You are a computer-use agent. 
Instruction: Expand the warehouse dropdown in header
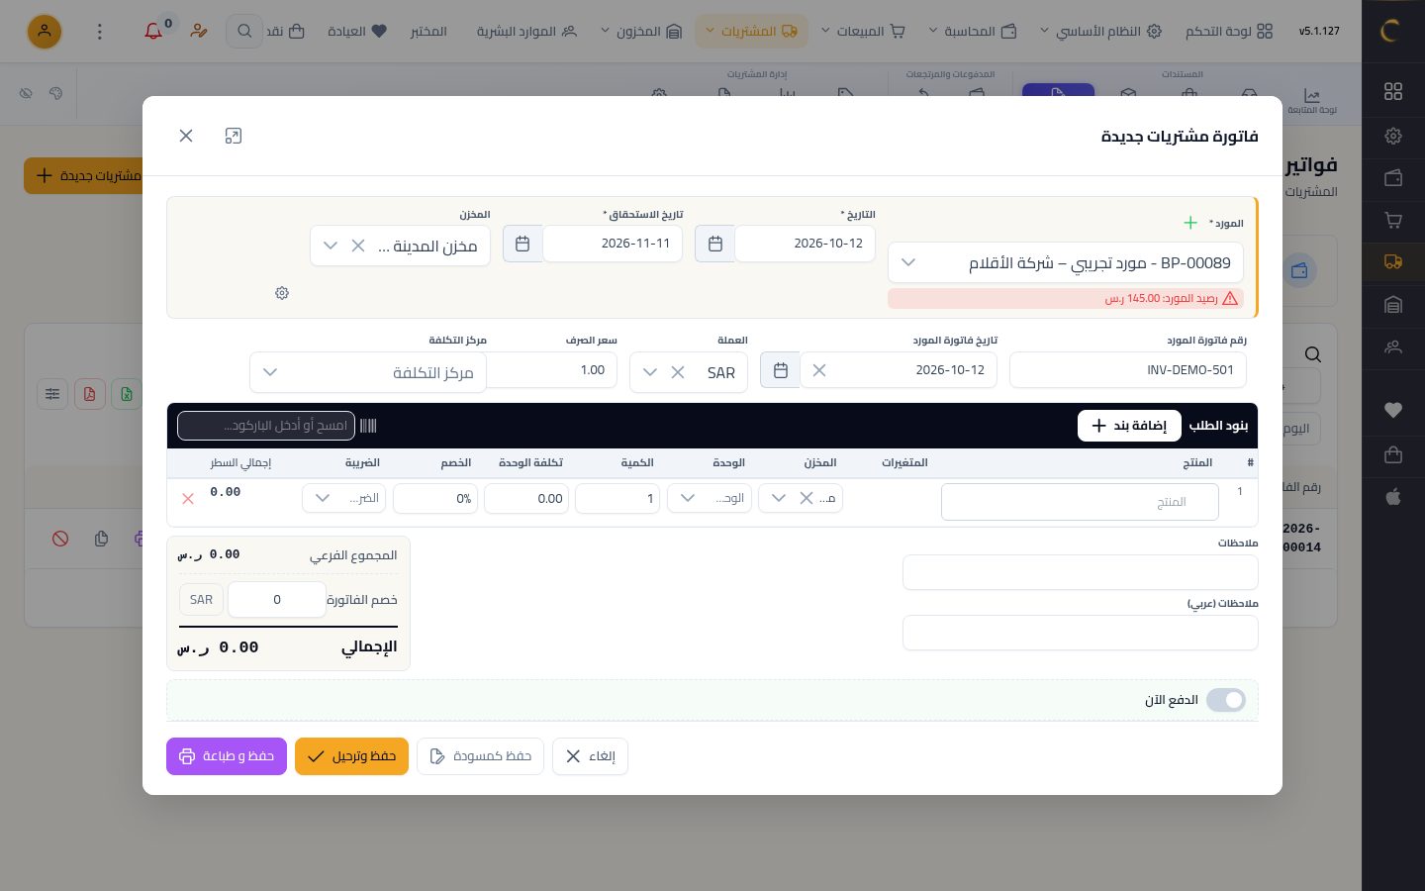coord(331,246)
